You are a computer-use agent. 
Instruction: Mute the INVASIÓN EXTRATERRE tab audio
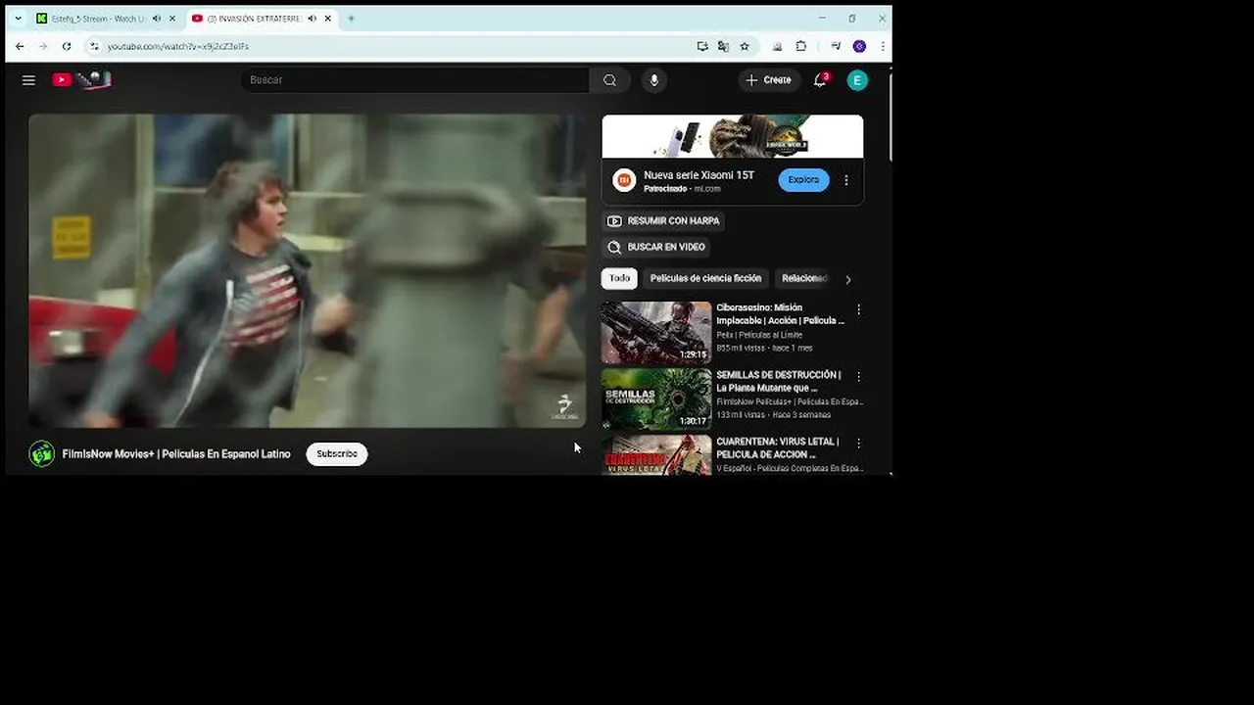(312, 19)
